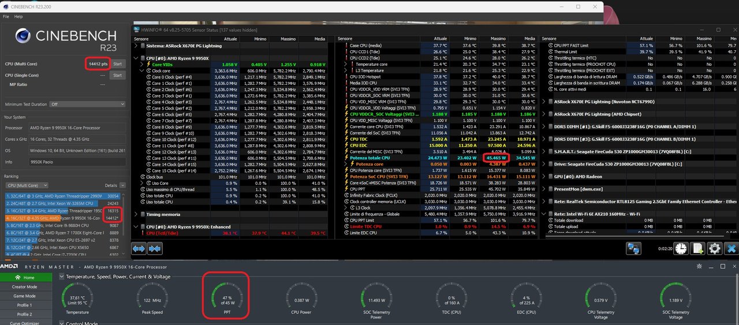Open HWiNFO sensor settings gear icon

coord(715,249)
